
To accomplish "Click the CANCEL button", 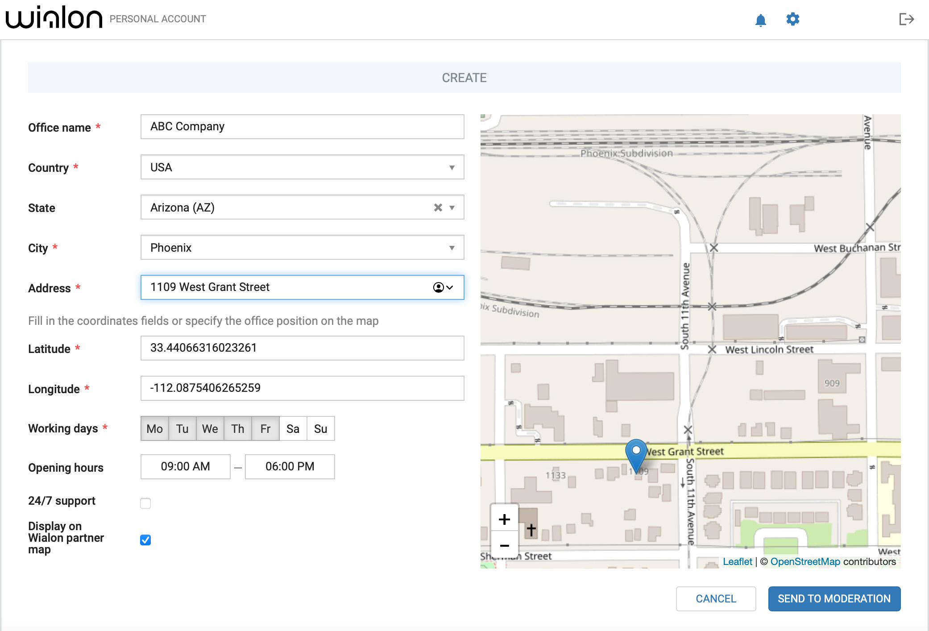I will tap(715, 598).
